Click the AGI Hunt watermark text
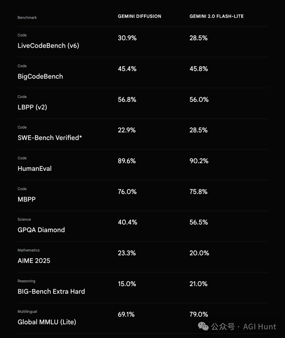285x338 pixels. tap(259, 327)
